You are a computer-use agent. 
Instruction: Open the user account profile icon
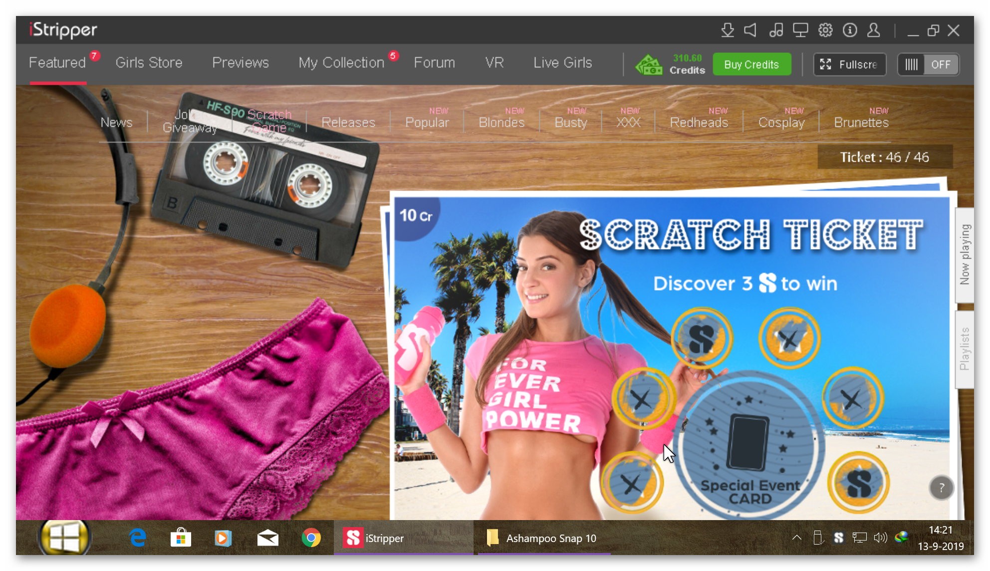click(x=874, y=30)
